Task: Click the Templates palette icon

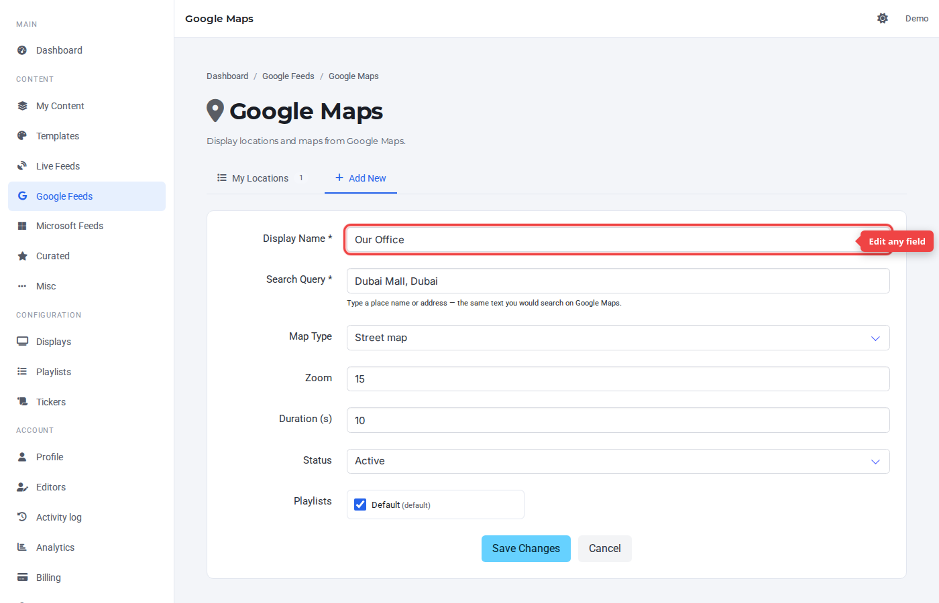Action: click(x=22, y=136)
